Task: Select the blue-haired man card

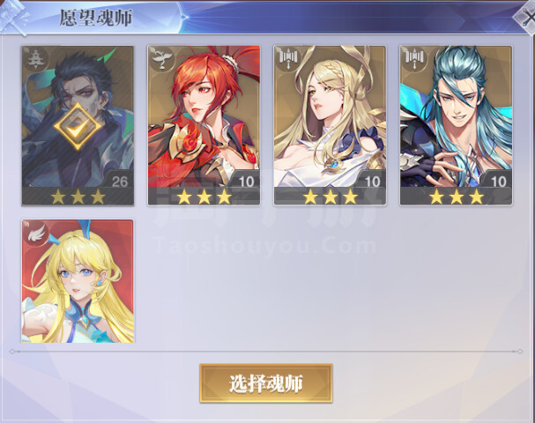Action: (x=457, y=125)
